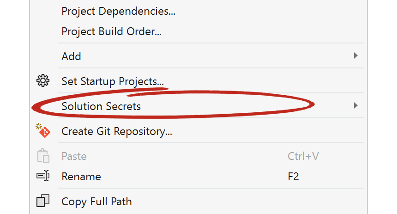Screen dimensions: 397x214
Task: Click the greyed-out Paste clipboard icon
Action: [43, 155]
